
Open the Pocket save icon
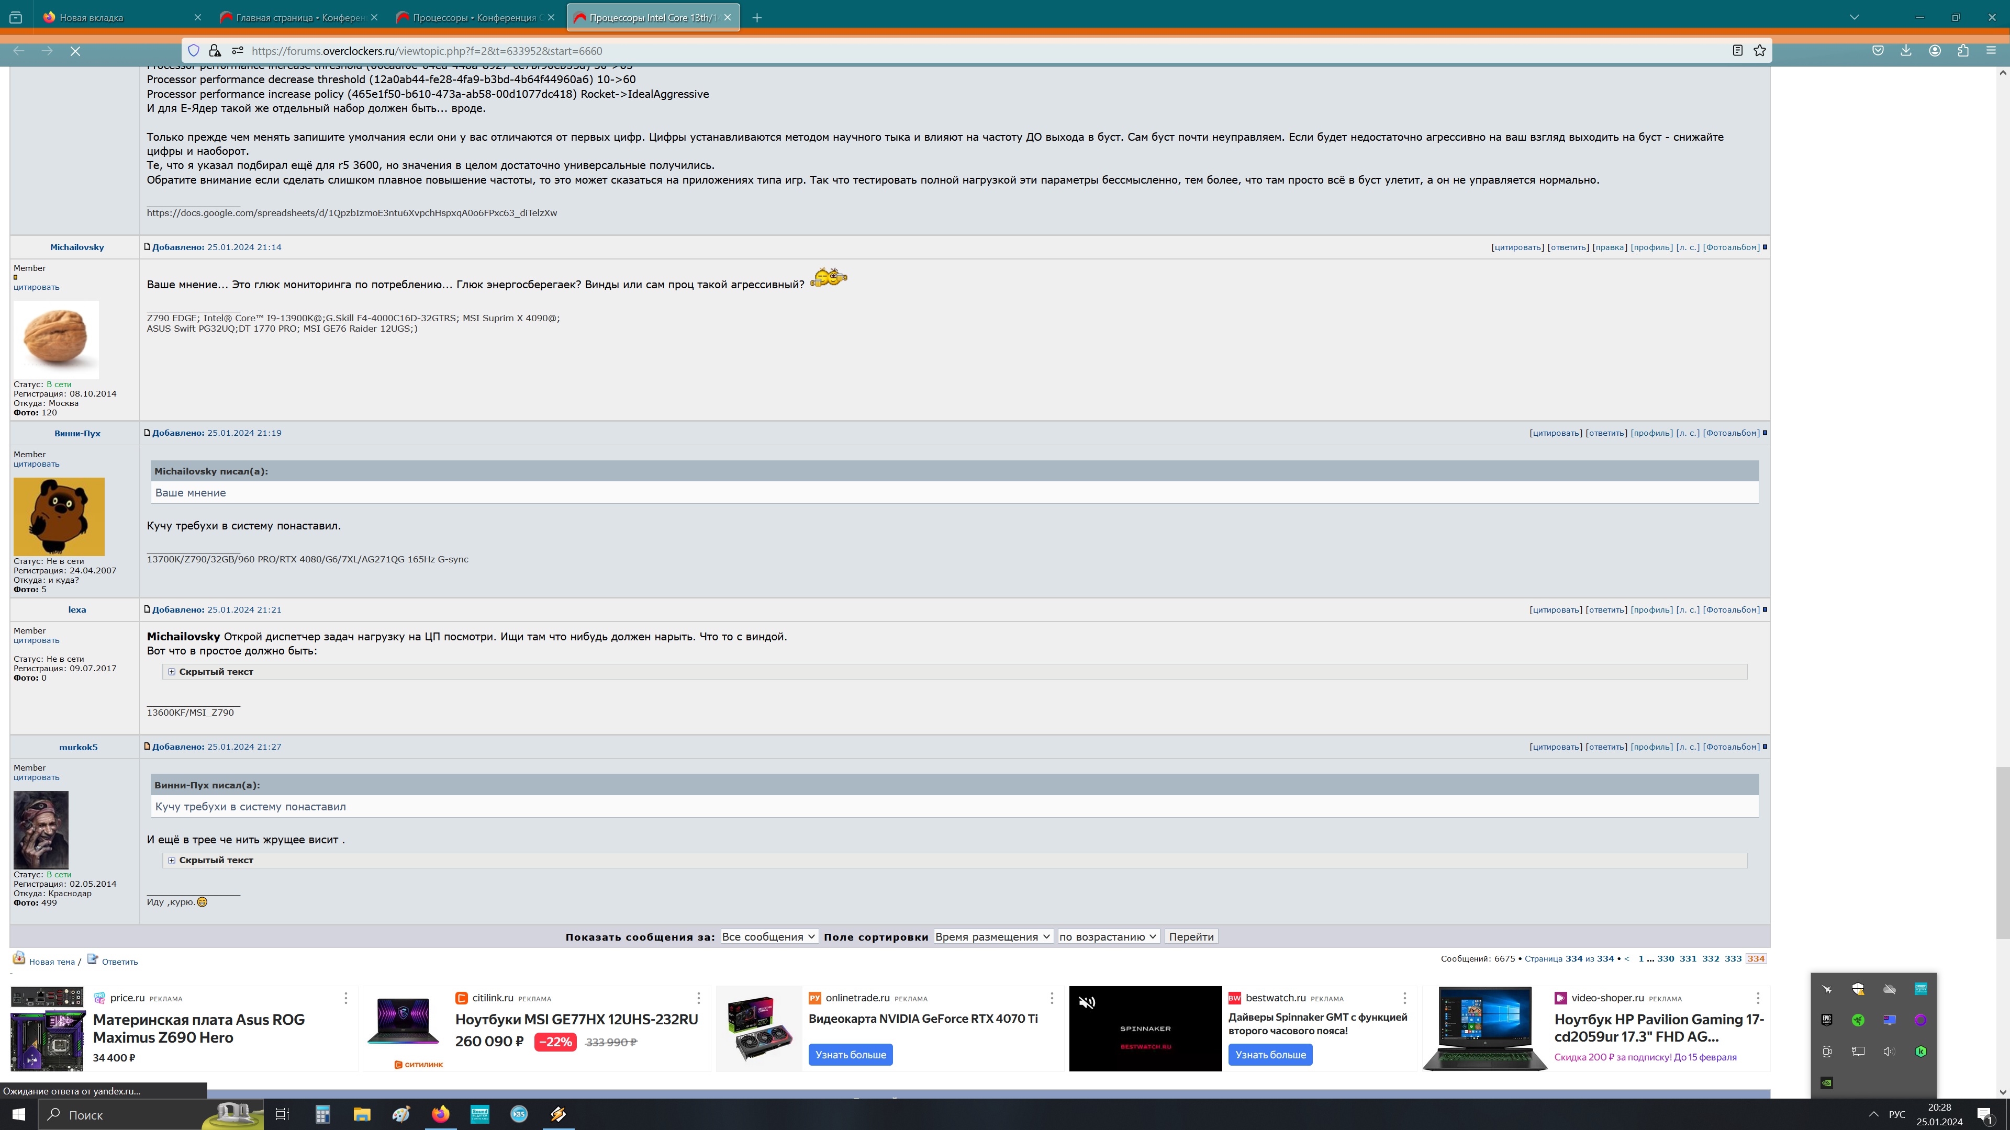(x=1878, y=51)
